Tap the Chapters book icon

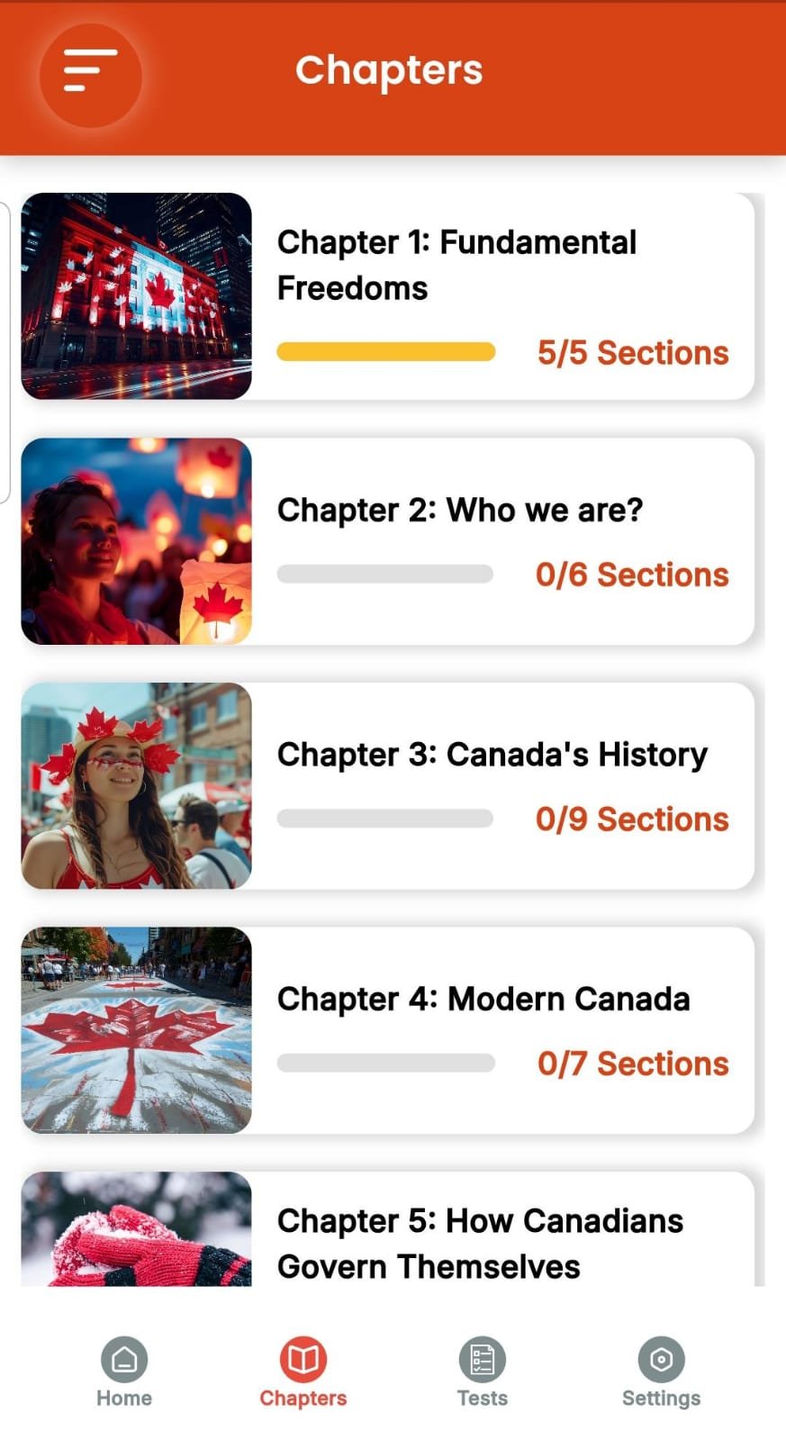click(x=303, y=1359)
